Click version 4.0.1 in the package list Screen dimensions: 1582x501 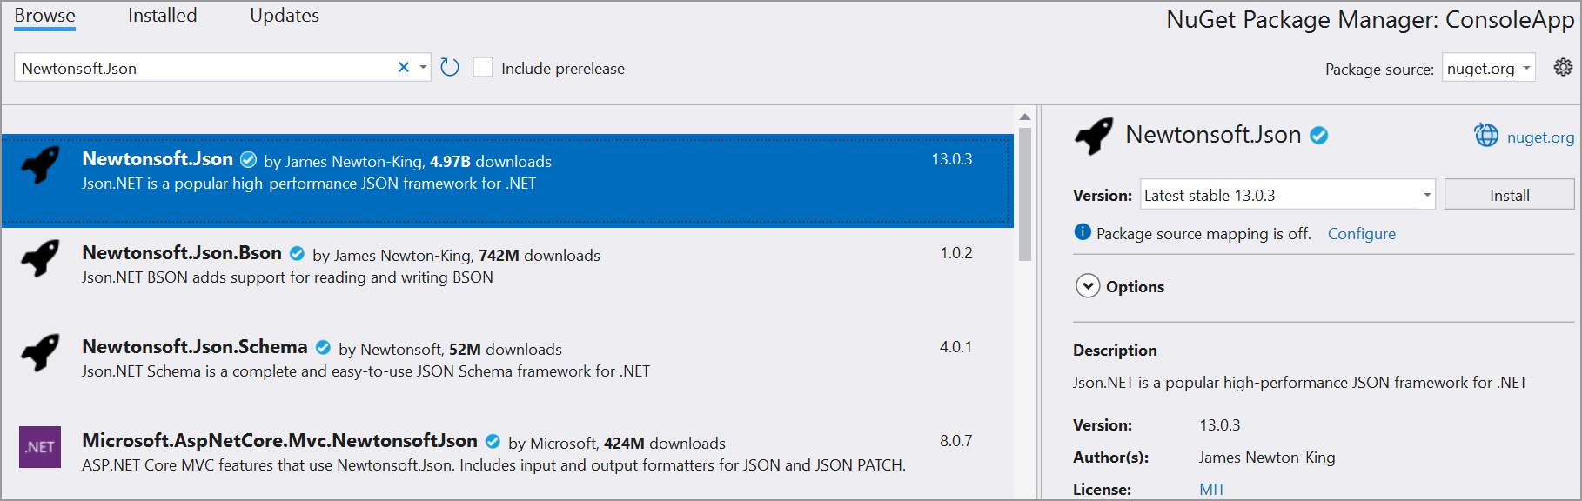point(955,347)
